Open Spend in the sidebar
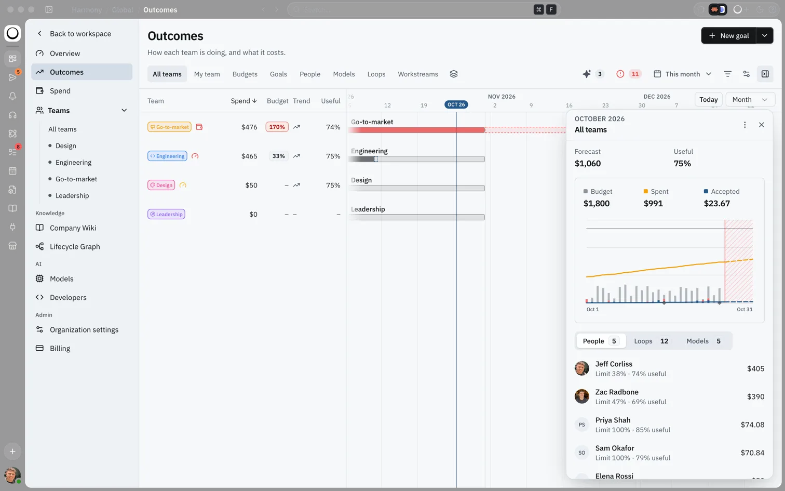785x491 pixels. 82,91
